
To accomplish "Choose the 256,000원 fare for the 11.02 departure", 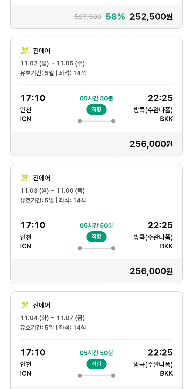I will (151, 144).
